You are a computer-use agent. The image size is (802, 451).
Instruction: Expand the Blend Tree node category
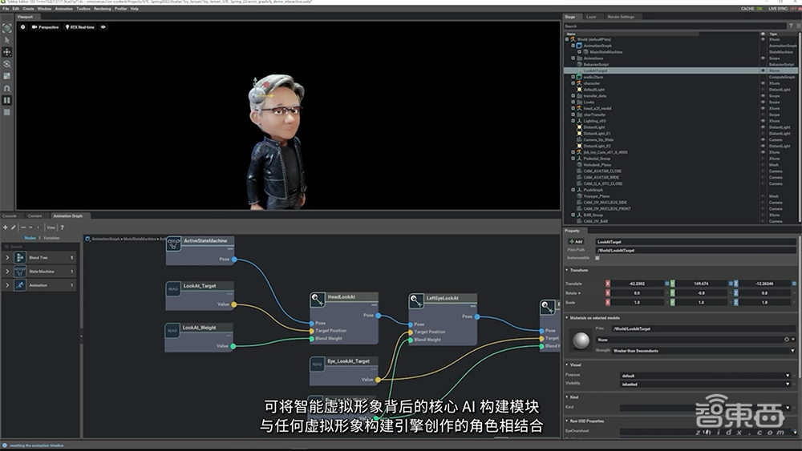pos(8,258)
